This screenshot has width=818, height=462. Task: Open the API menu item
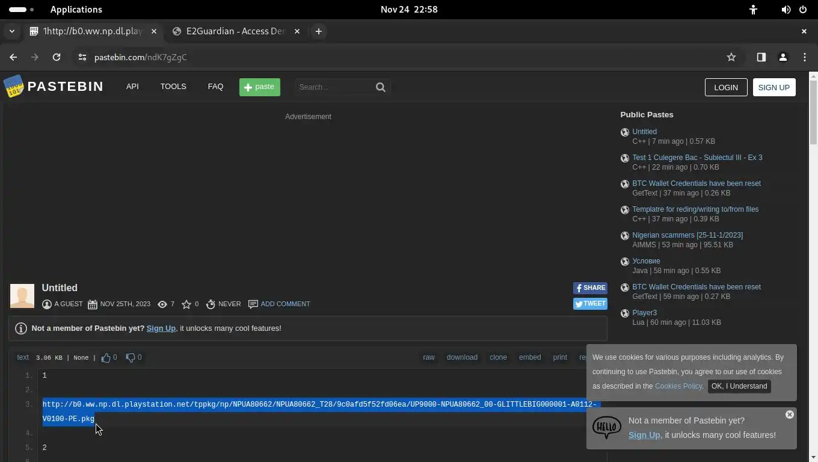132,87
